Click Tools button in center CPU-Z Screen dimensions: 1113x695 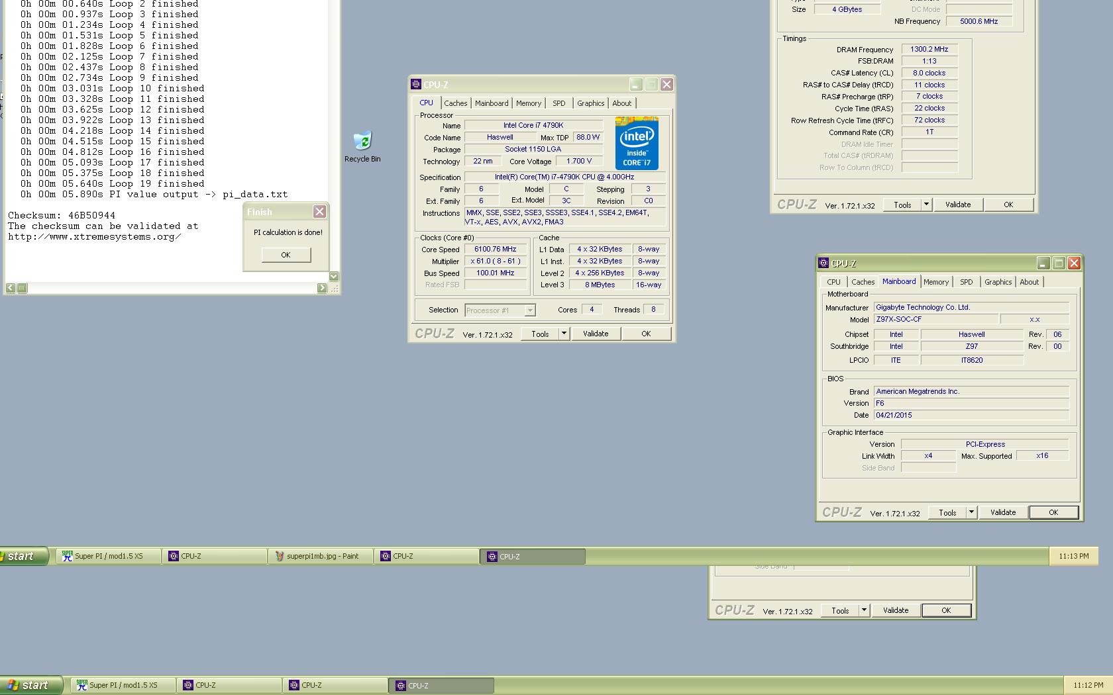click(x=540, y=334)
